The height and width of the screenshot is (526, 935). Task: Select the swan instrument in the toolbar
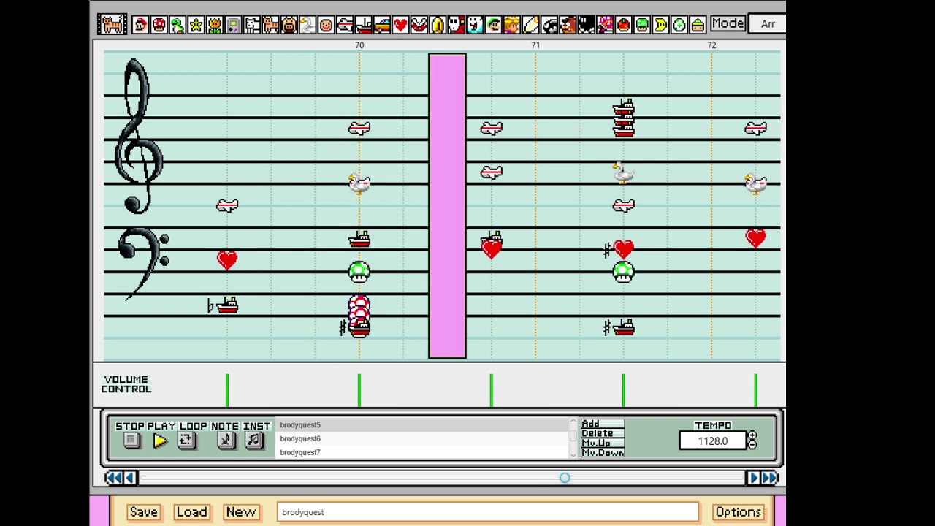click(x=308, y=25)
